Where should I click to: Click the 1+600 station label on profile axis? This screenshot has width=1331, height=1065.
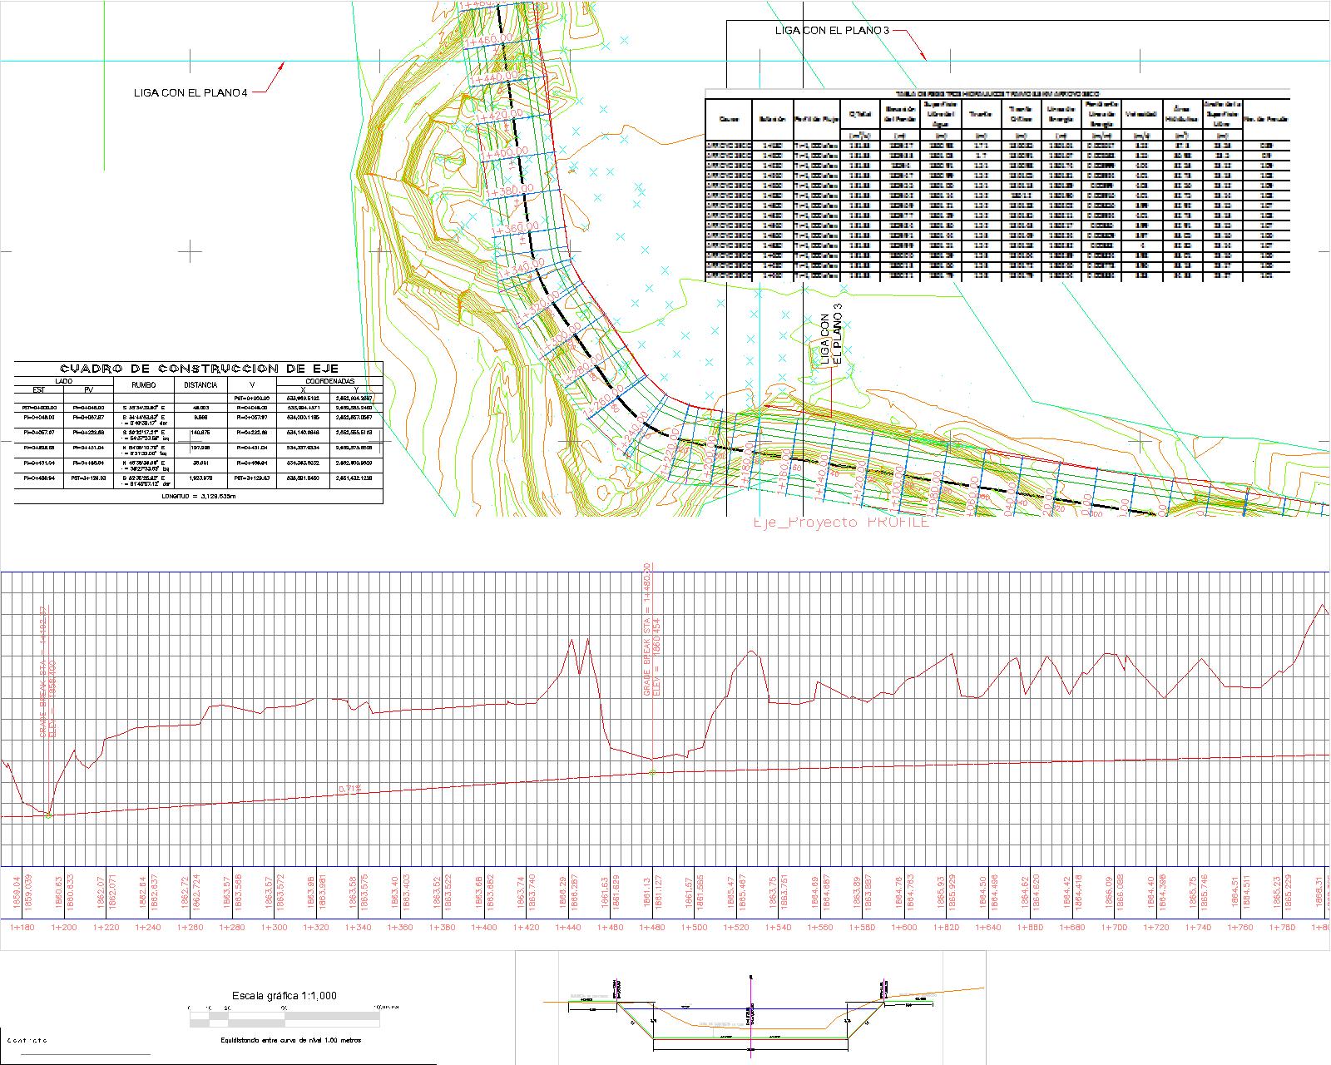pos(904,927)
